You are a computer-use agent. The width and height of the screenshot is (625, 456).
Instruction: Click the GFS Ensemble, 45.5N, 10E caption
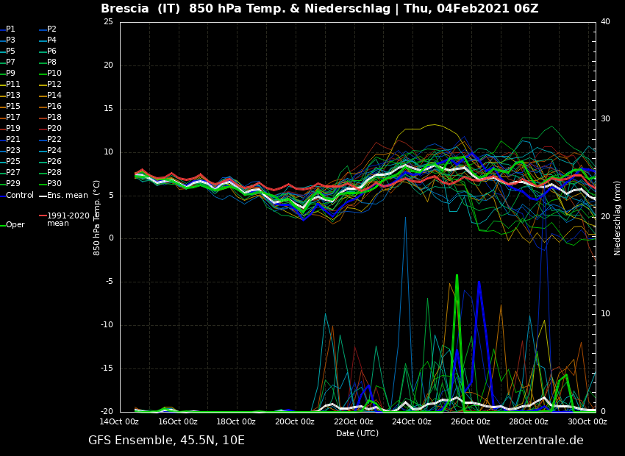coord(166,441)
